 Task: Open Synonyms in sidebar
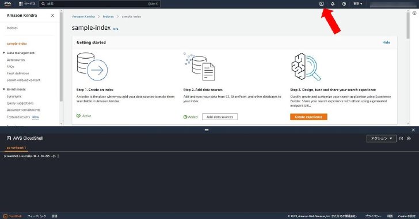pyautogui.click(x=14, y=97)
